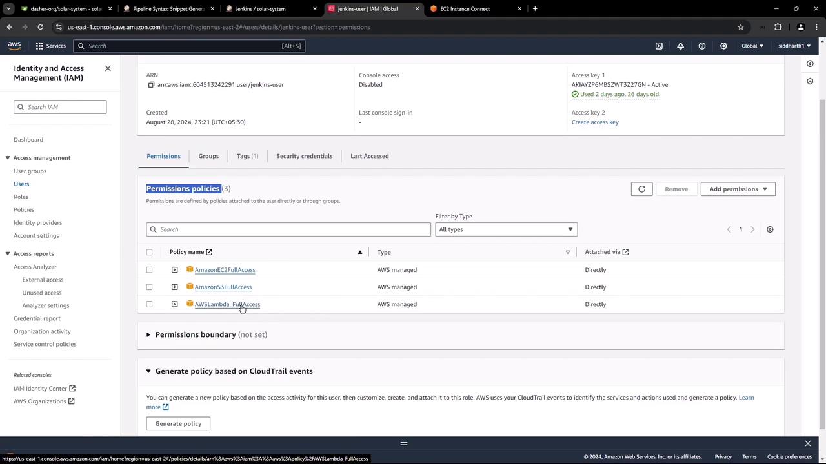
Task: Open a new browser tab
Action: tap(535, 9)
